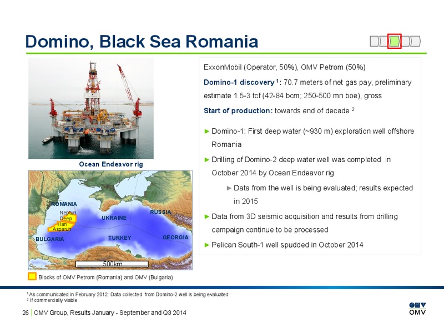Click the 'Blocks of OMV Petrom (Romania)' legend text
This screenshot has height=333, width=444.
(x=105, y=277)
